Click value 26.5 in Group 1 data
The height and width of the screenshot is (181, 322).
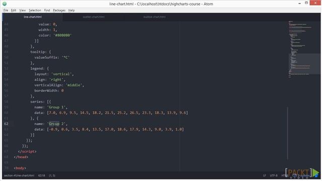(134, 113)
